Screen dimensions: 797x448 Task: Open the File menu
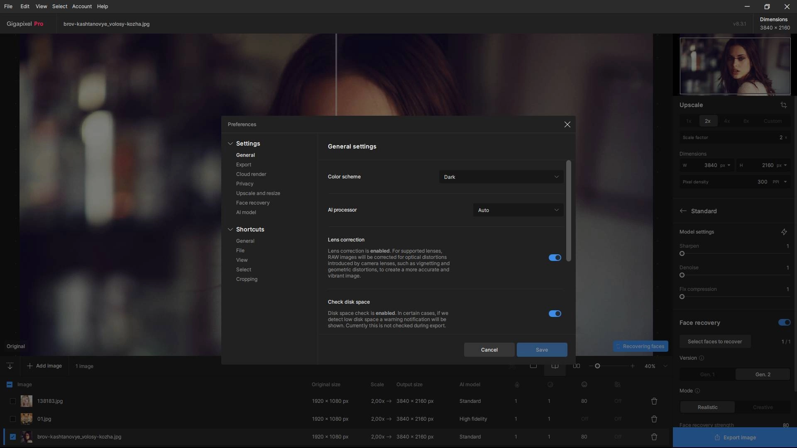pos(8,6)
